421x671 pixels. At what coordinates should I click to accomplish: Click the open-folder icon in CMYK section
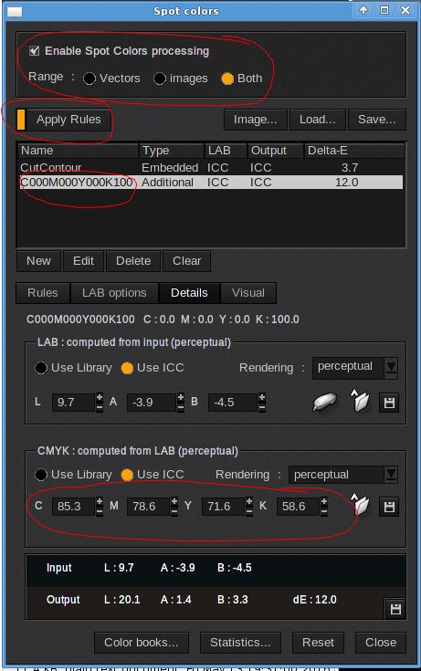(359, 504)
